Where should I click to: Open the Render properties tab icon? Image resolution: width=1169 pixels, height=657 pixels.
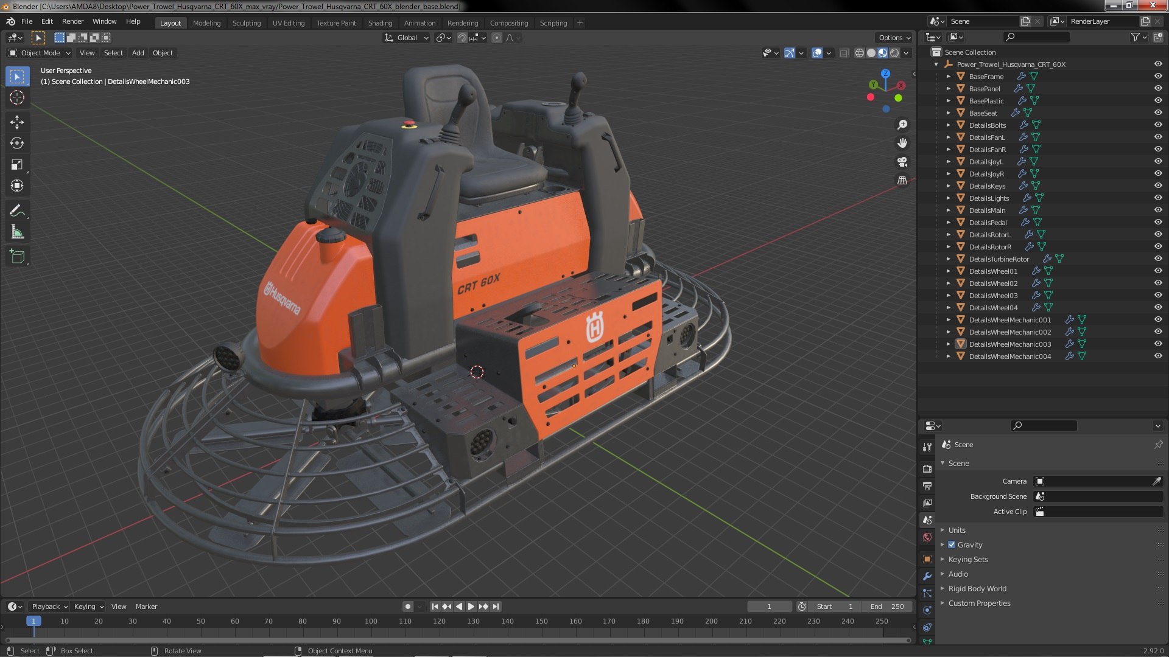(927, 468)
